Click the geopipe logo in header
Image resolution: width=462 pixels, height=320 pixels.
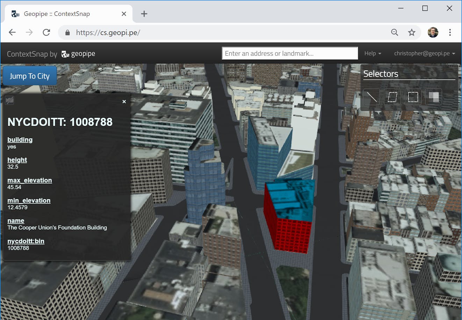pyautogui.click(x=78, y=54)
